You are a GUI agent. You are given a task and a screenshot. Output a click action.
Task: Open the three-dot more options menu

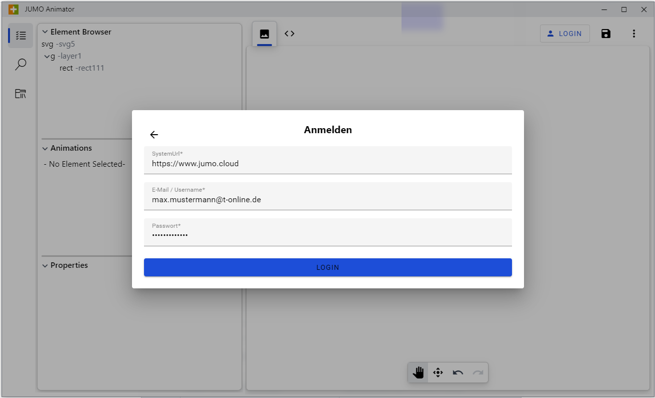tap(634, 34)
